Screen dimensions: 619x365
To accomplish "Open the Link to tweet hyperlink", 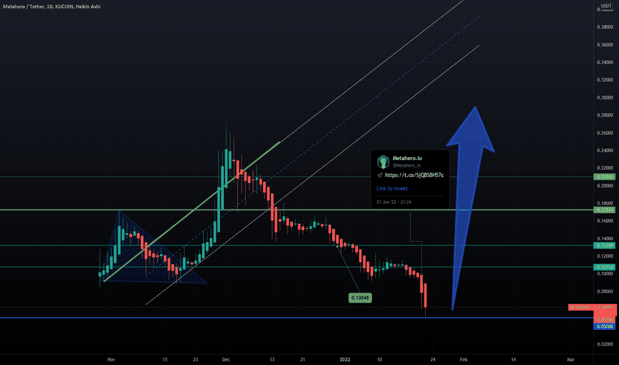I will coord(392,188).
